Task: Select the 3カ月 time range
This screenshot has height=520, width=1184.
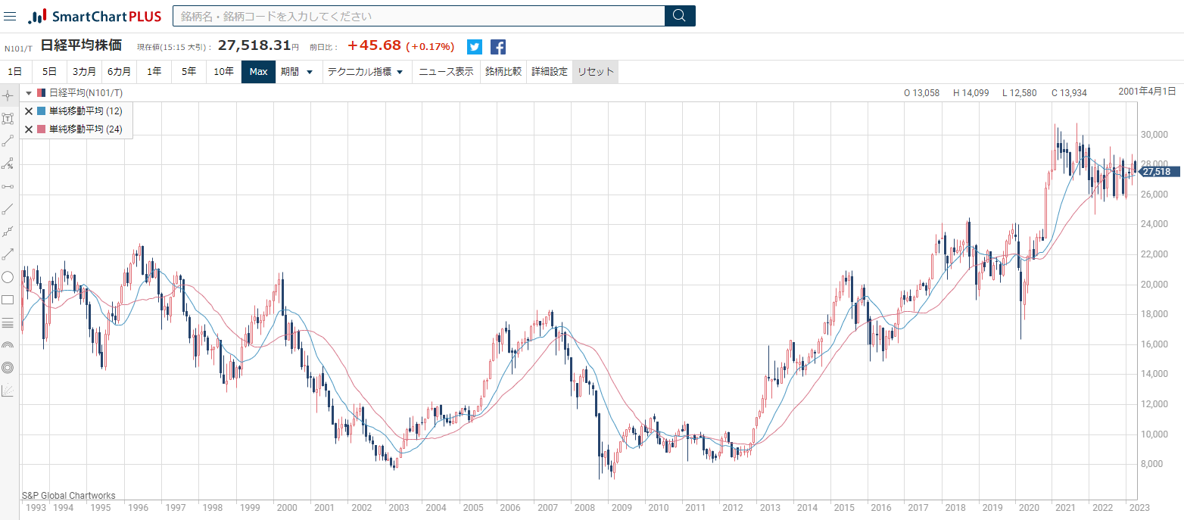Action: tap(84, 72)
